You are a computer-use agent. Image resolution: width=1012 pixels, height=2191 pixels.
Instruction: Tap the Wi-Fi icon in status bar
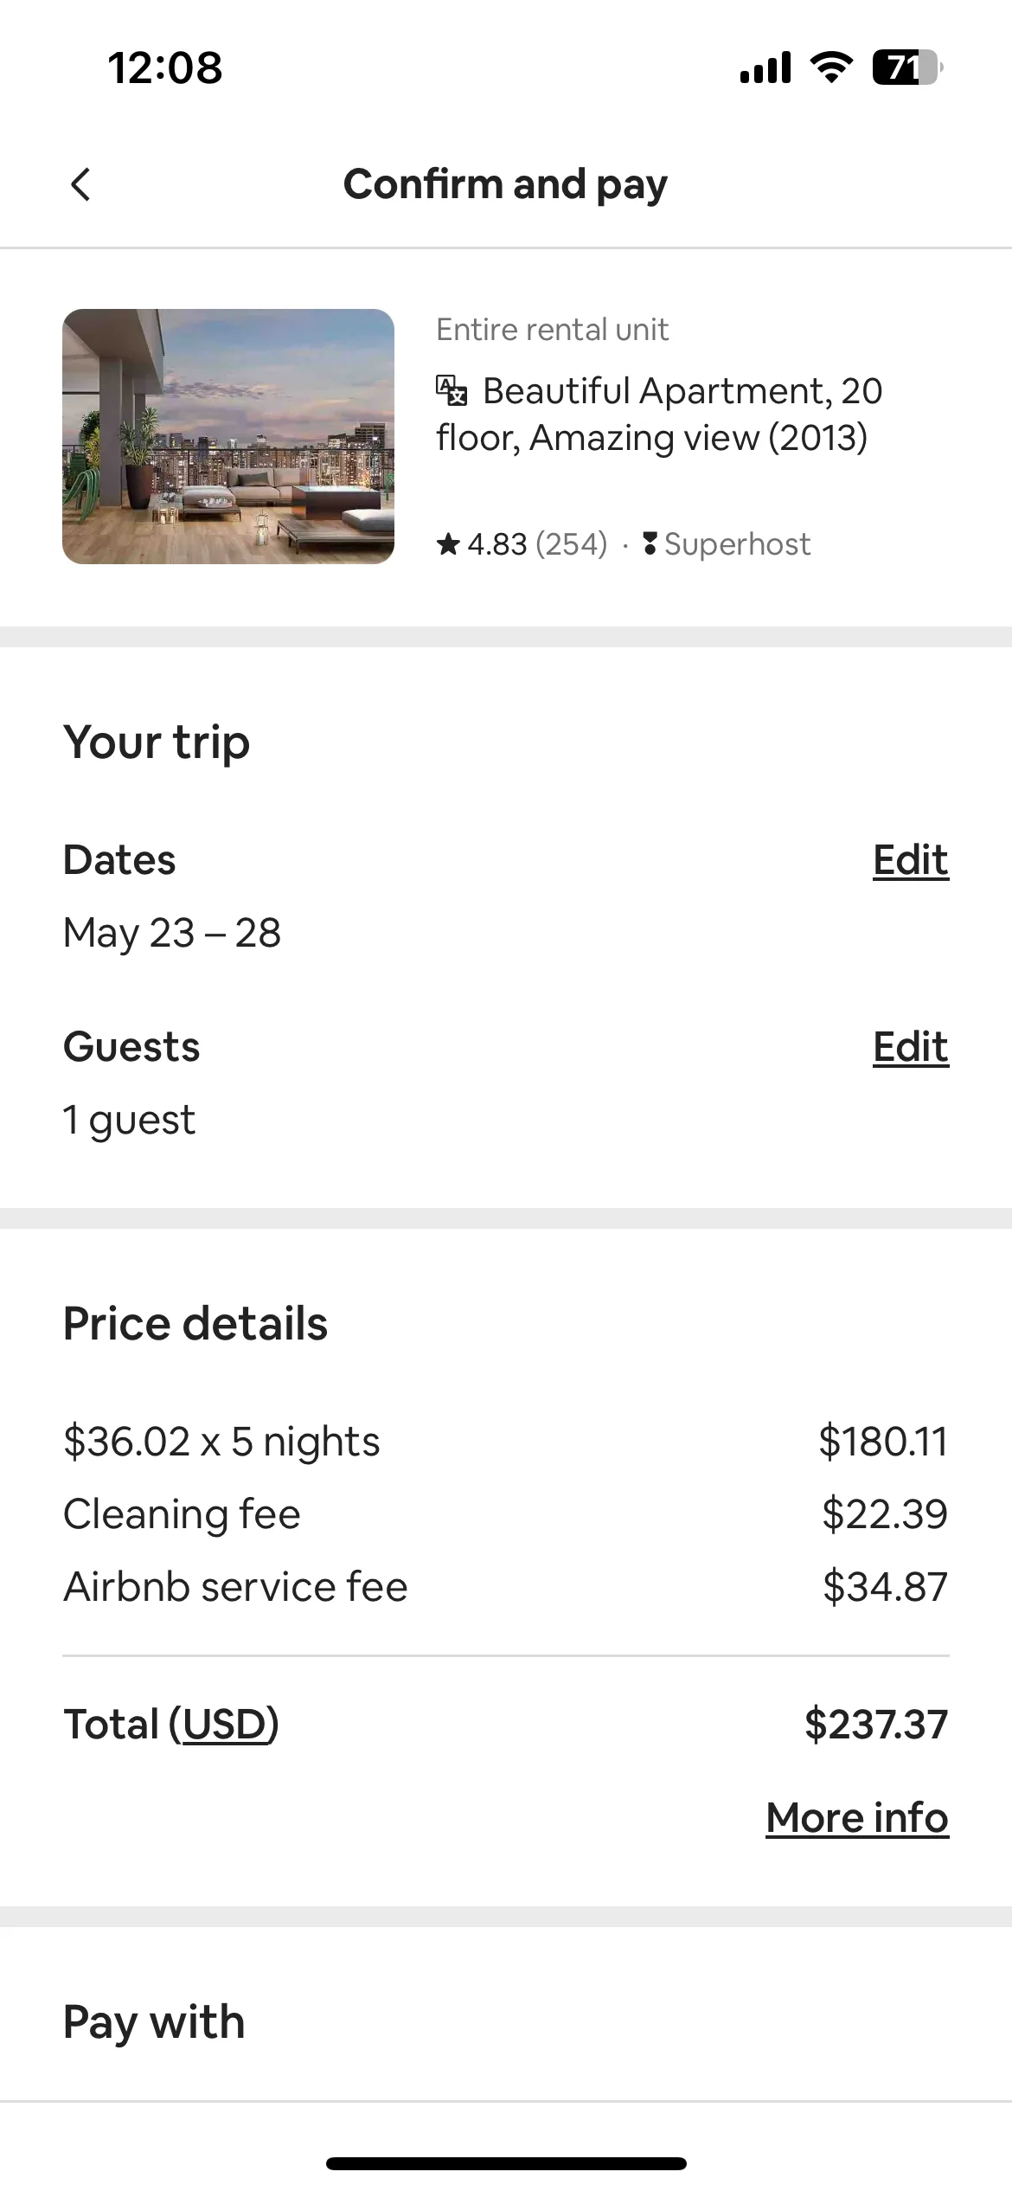831,67
